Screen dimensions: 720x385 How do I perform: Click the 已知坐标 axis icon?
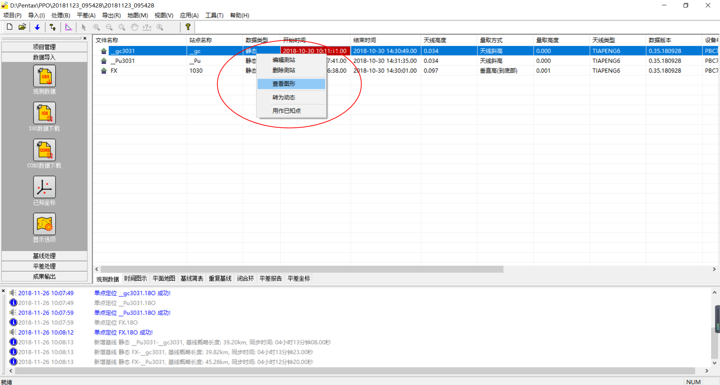(44, 187)
